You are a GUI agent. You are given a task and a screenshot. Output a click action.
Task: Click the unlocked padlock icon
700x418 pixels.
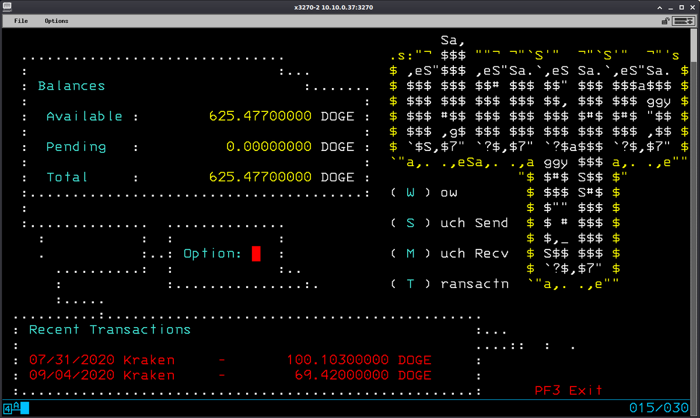(665, 21)
